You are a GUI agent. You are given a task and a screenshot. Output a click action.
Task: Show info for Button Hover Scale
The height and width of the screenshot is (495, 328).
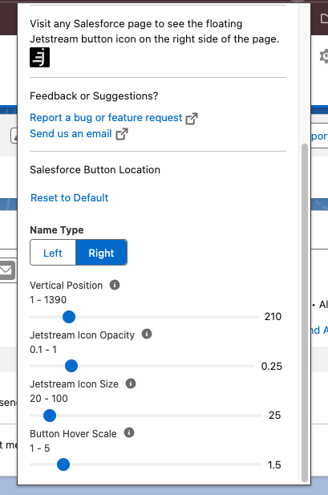(129, 432)
